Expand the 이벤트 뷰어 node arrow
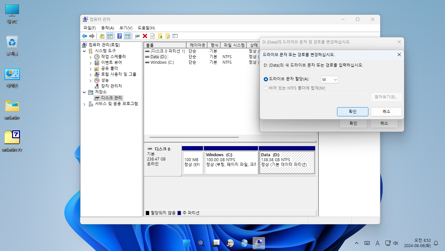The image size is (445, 251). [91, 63]
